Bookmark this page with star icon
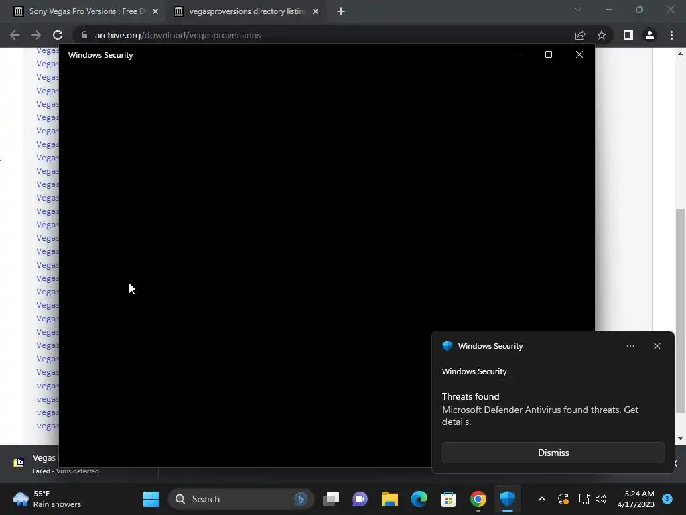This screenshot has height=515, width=686. [x=602, y=35]
